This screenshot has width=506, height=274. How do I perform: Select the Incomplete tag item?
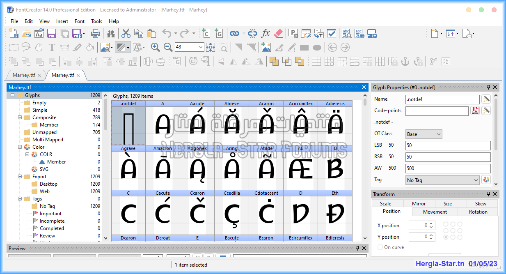[52, 221]
